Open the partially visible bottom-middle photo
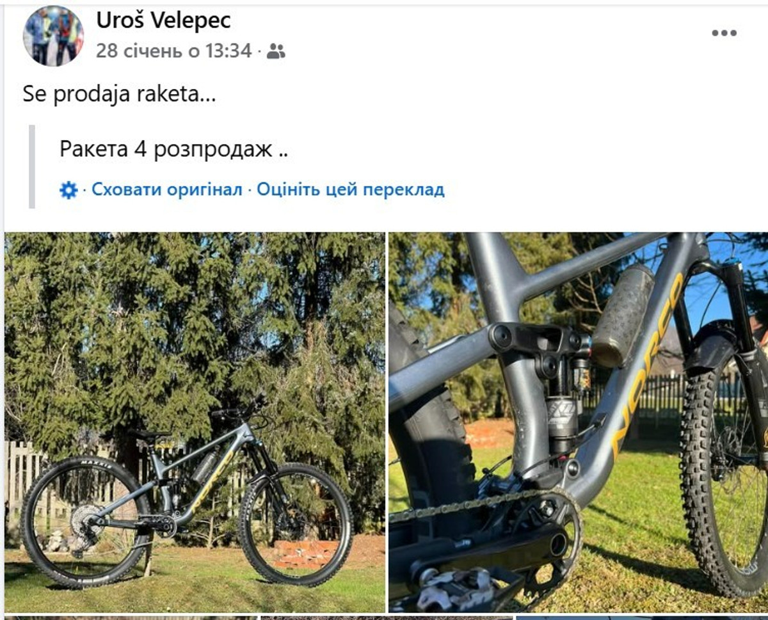This screenshot has height=620, width=768. click(x=387, y=618)
